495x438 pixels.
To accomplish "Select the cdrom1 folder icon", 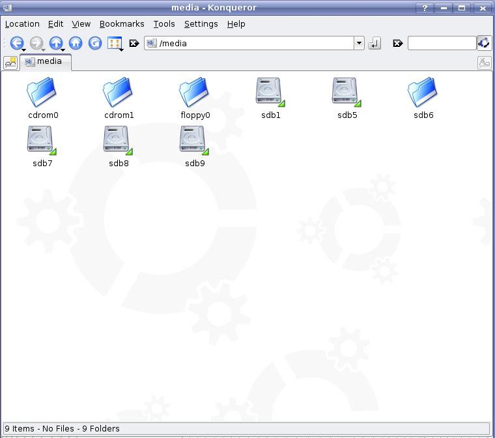I will tap(118, 92).
